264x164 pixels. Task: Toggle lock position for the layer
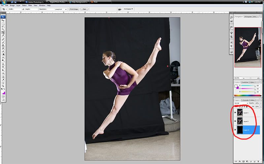pos(244,107)
